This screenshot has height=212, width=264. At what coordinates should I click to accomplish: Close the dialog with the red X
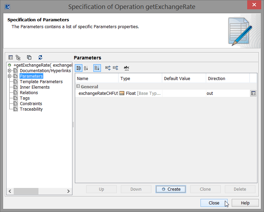tap(254, 5)
